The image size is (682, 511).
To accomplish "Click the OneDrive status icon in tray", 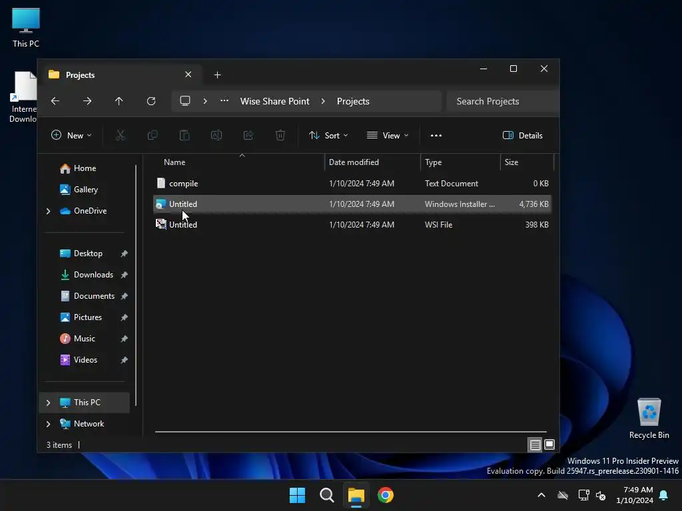I will (563, 495).
